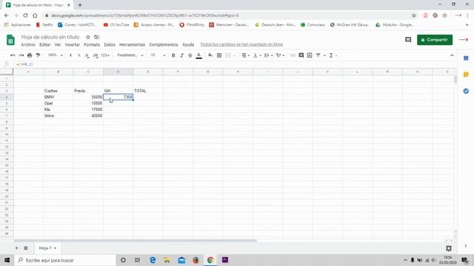
Task: Open Windows Start menu
Action: coord(7,260)
